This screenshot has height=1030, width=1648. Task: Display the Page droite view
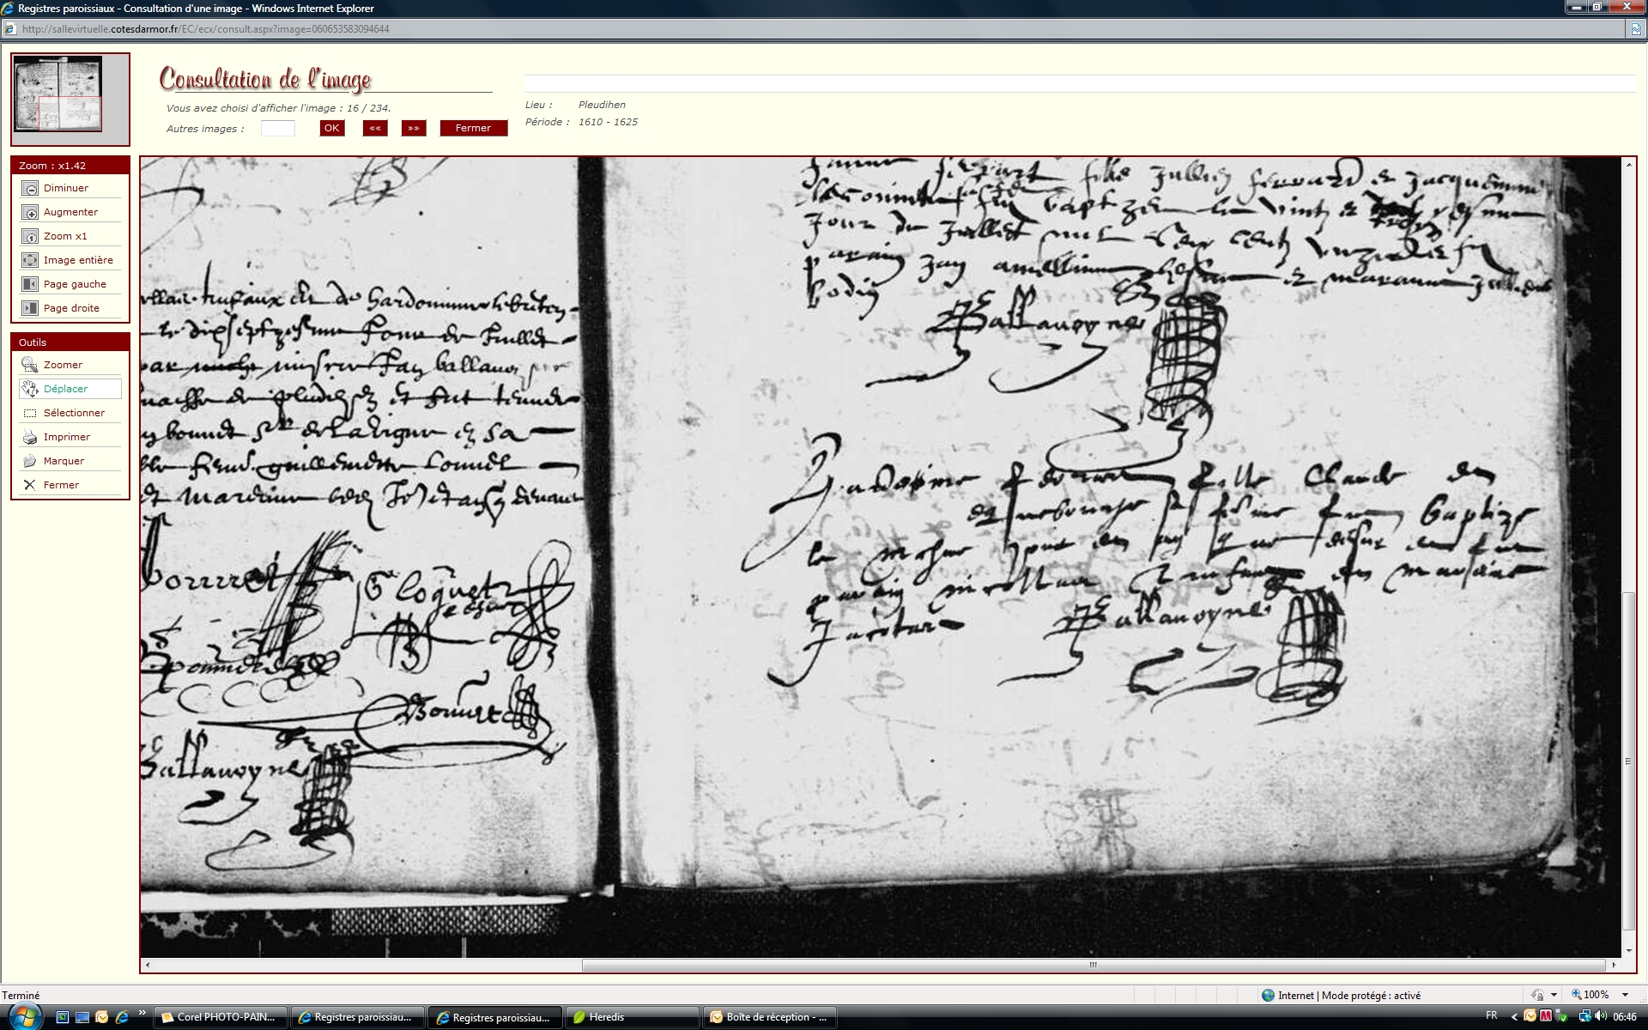point(30,308)
